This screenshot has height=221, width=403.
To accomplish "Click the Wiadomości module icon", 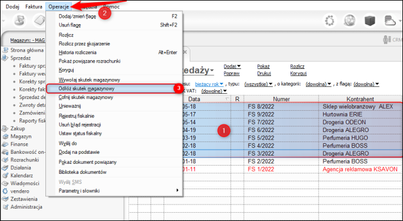I will pos(5,183).
